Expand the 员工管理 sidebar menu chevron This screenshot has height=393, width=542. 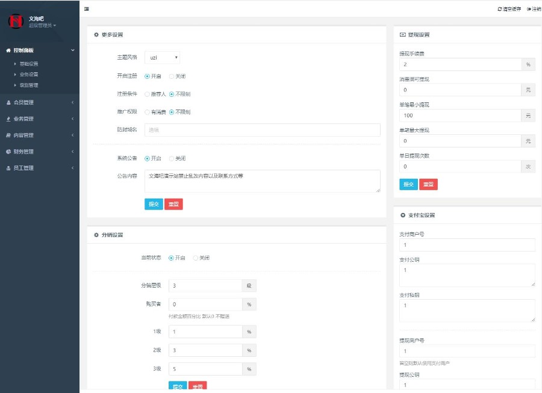point(72,168)
